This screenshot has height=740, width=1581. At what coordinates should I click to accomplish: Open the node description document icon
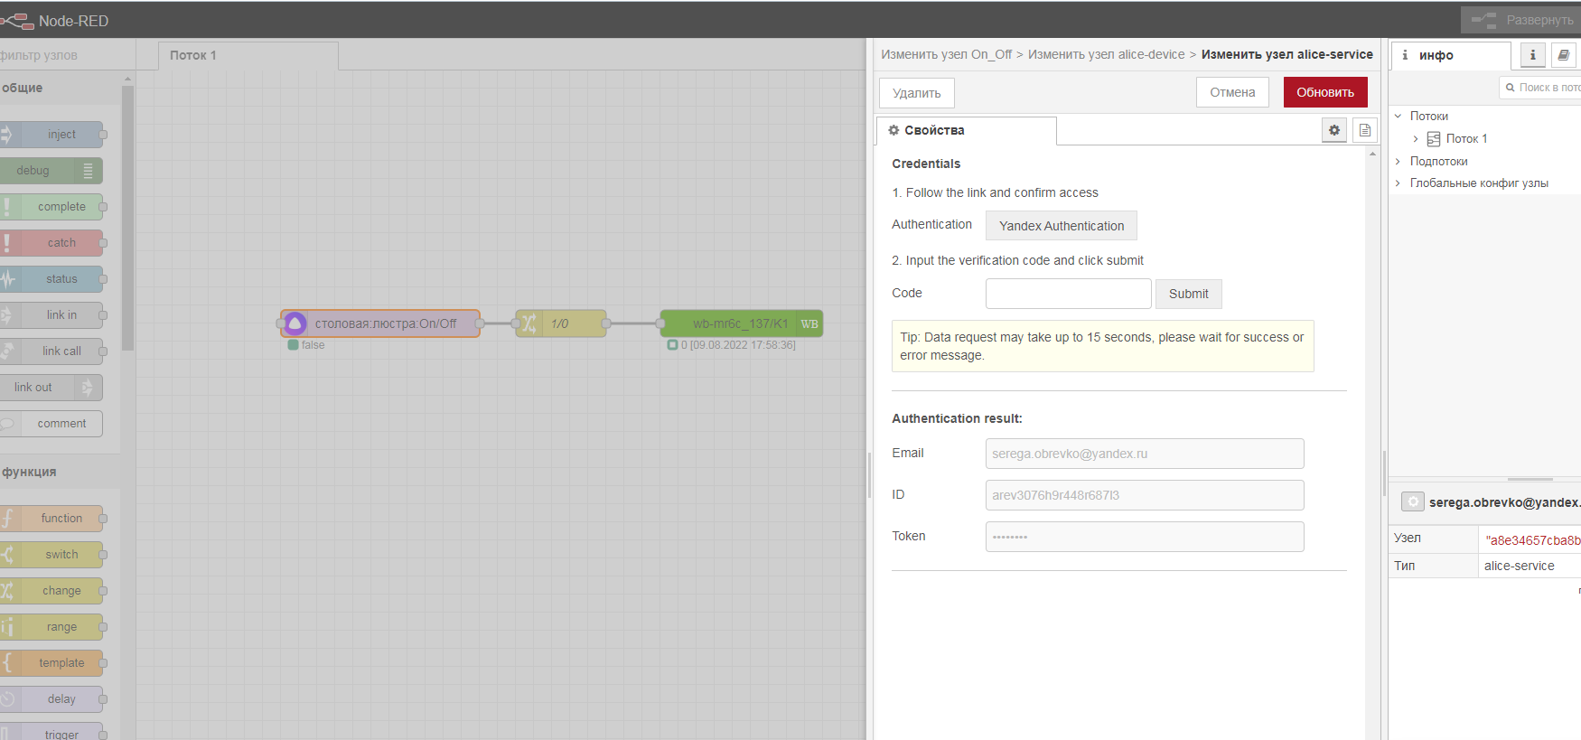click(1364, 130)
